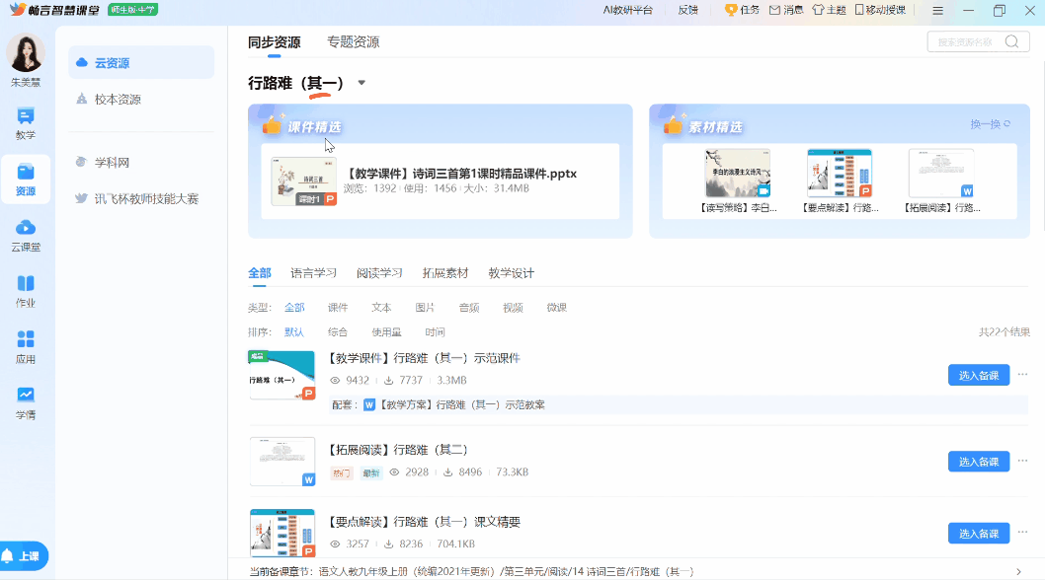Click the search magnifier icon
Viewport: 1045px width, 580px height.
click(1011, 41)
